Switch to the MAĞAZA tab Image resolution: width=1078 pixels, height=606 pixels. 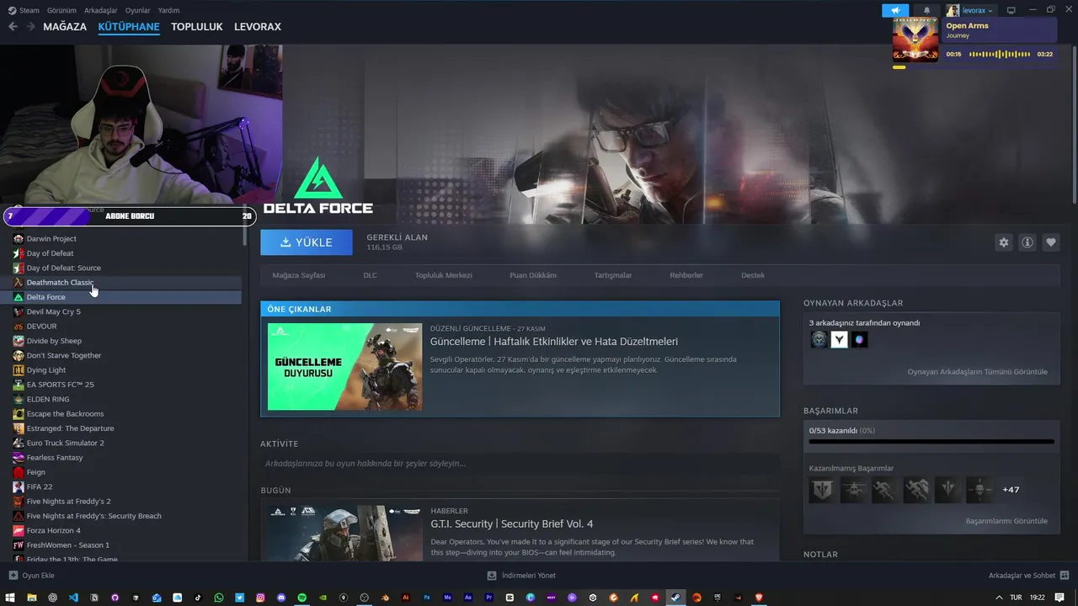click(x=65, y=27)
